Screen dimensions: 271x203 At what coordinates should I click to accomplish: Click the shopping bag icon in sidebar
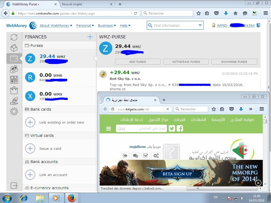(14, 90)
